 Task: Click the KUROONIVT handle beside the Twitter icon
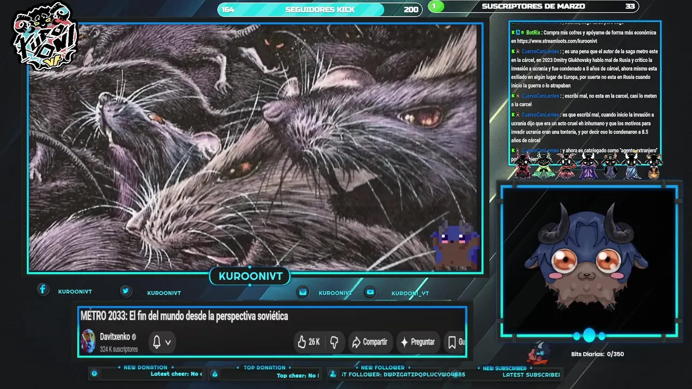164,293
